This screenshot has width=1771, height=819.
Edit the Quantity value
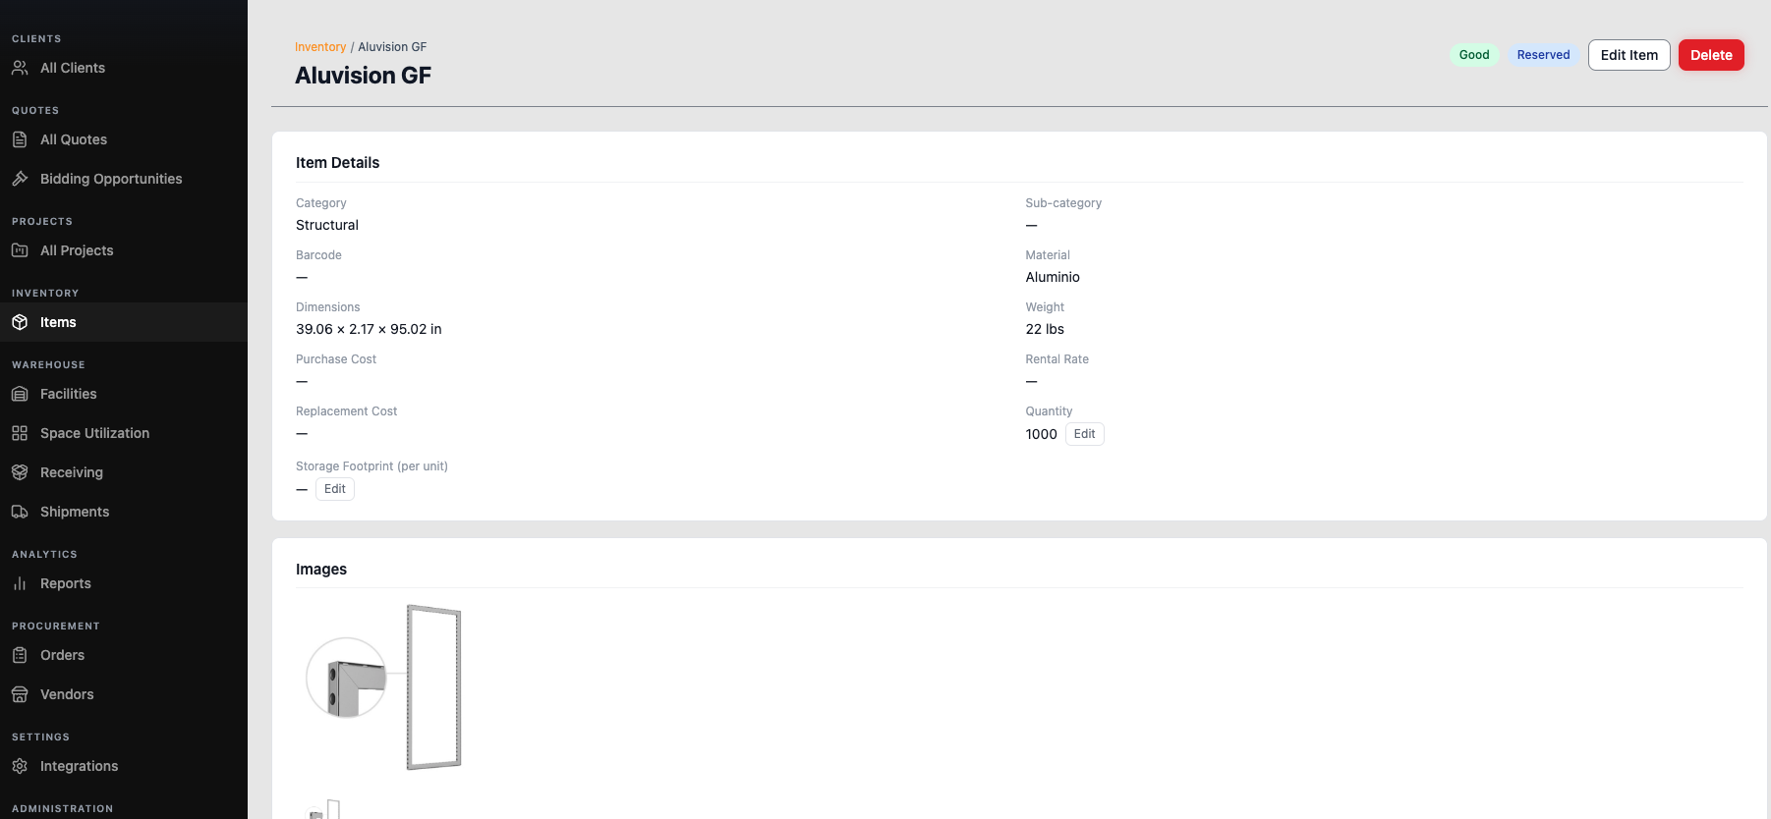point(1084,434)
